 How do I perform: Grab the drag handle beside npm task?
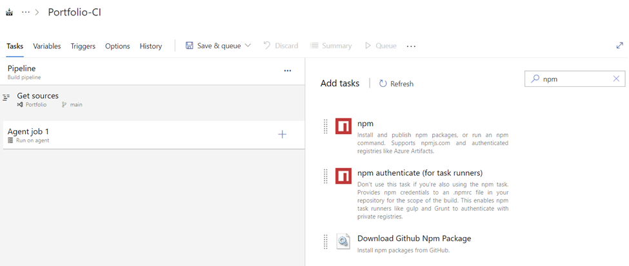[x=326, y=126]
